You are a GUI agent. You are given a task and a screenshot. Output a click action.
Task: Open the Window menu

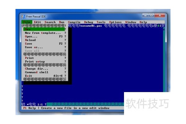pos(131,22)
